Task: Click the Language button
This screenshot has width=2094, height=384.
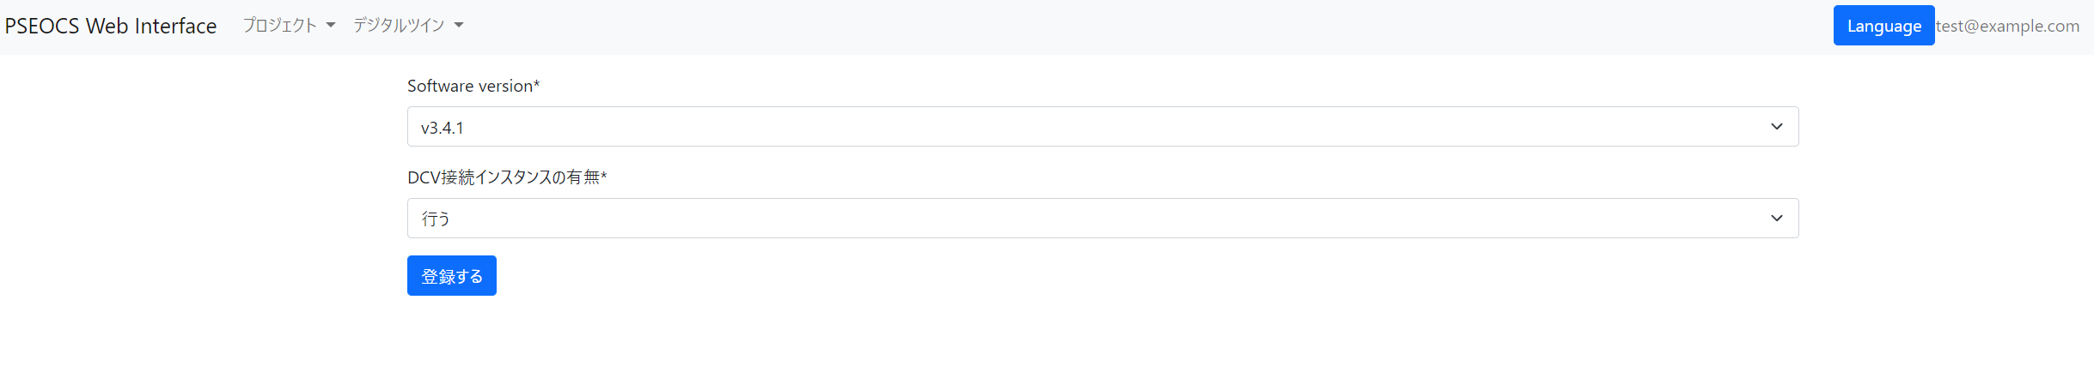Action: (1883, 26)
